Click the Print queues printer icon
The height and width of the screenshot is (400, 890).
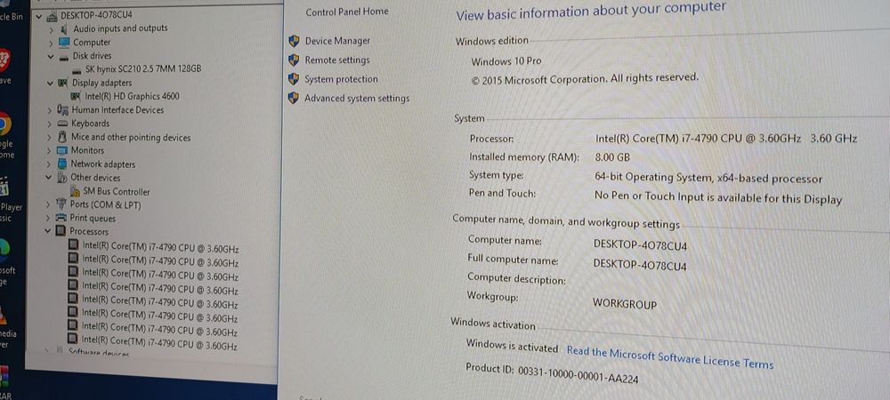tap(61, 218)
